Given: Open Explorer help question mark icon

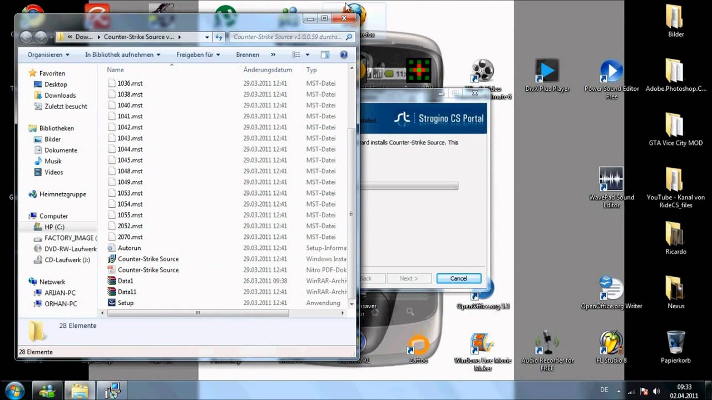Looking at the screenshot, I should click(344, 54).
